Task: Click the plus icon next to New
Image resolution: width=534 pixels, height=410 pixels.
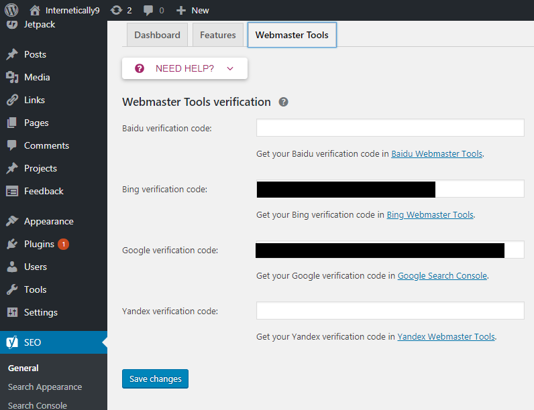Action: point(181,11)
